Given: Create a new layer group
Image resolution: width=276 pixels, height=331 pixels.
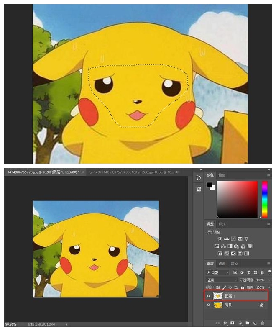Looking at the screenshot, I should [x=247, y=323].
